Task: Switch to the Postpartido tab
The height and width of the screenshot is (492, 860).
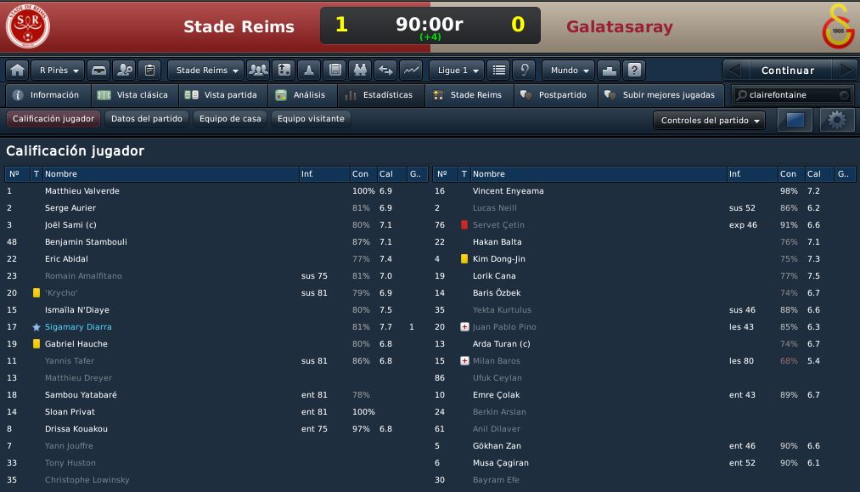Action: tap(555, 95)
